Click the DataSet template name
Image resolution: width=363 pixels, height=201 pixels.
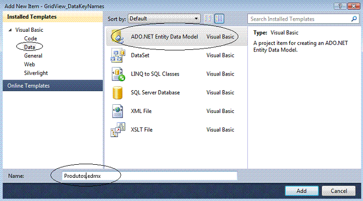140,55
